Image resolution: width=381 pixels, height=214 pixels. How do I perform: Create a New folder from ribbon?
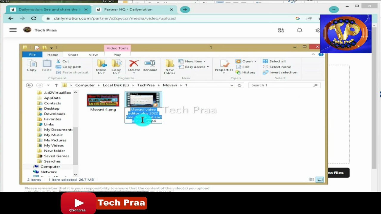pyautogui.click(x=169, y=67)
